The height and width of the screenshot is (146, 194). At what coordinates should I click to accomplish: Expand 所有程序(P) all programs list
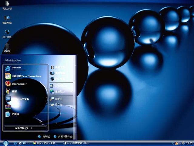point(25,128)
